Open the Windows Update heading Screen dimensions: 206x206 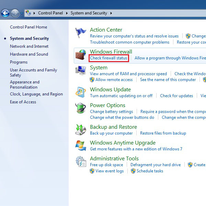(110, 90)
